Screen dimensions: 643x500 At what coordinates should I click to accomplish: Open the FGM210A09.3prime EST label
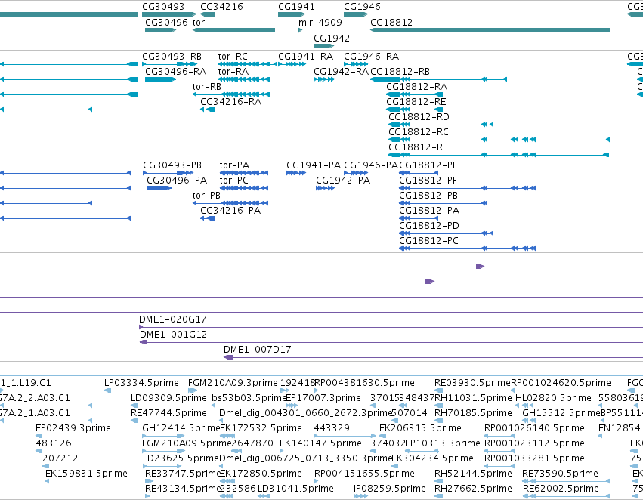233,383
